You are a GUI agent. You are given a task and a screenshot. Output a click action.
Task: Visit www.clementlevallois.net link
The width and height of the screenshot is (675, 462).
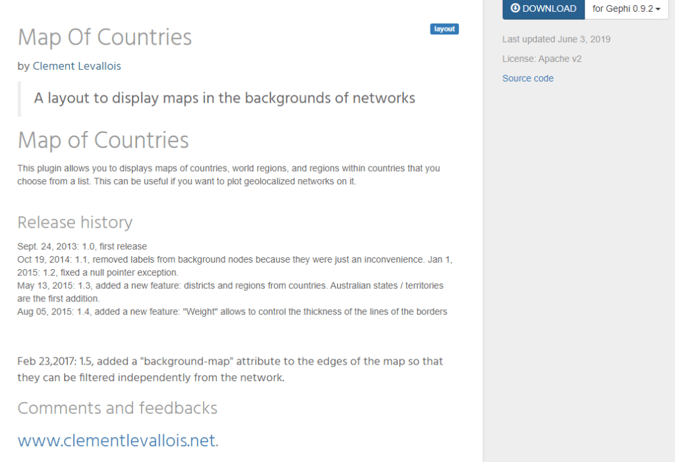117,440
